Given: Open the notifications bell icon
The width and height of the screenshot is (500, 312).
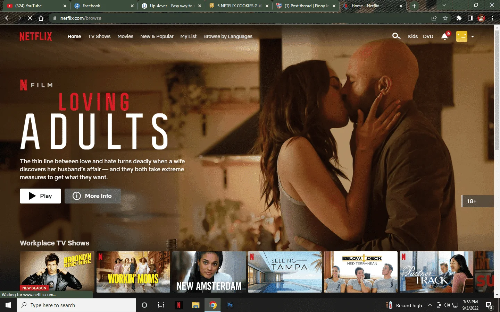Looking at the screenshot, I should coord(444,36).
